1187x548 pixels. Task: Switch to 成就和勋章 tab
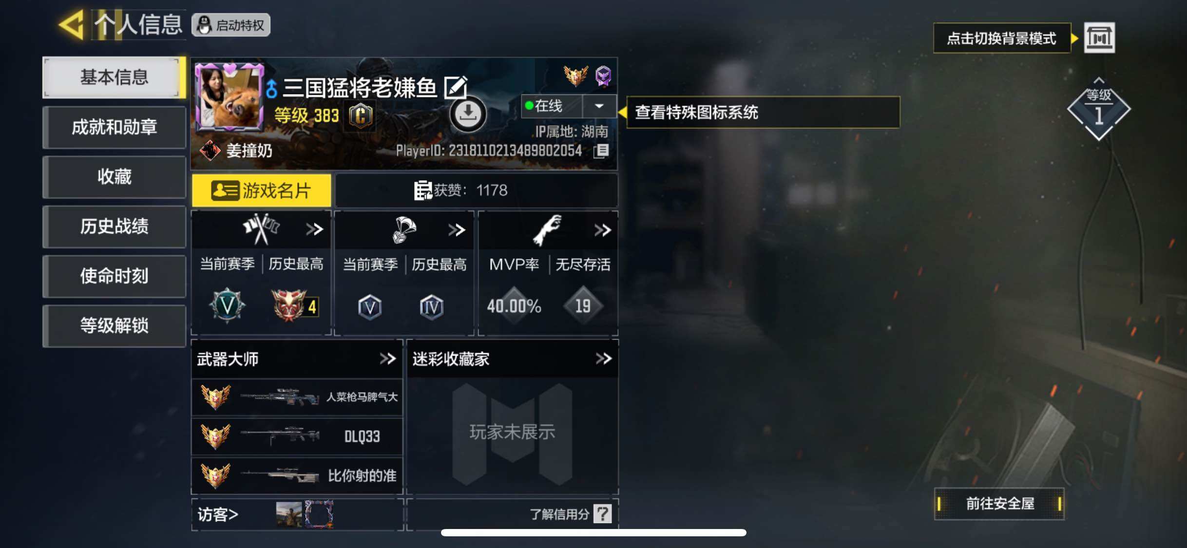pyautogui.click(x=114, y=127)
